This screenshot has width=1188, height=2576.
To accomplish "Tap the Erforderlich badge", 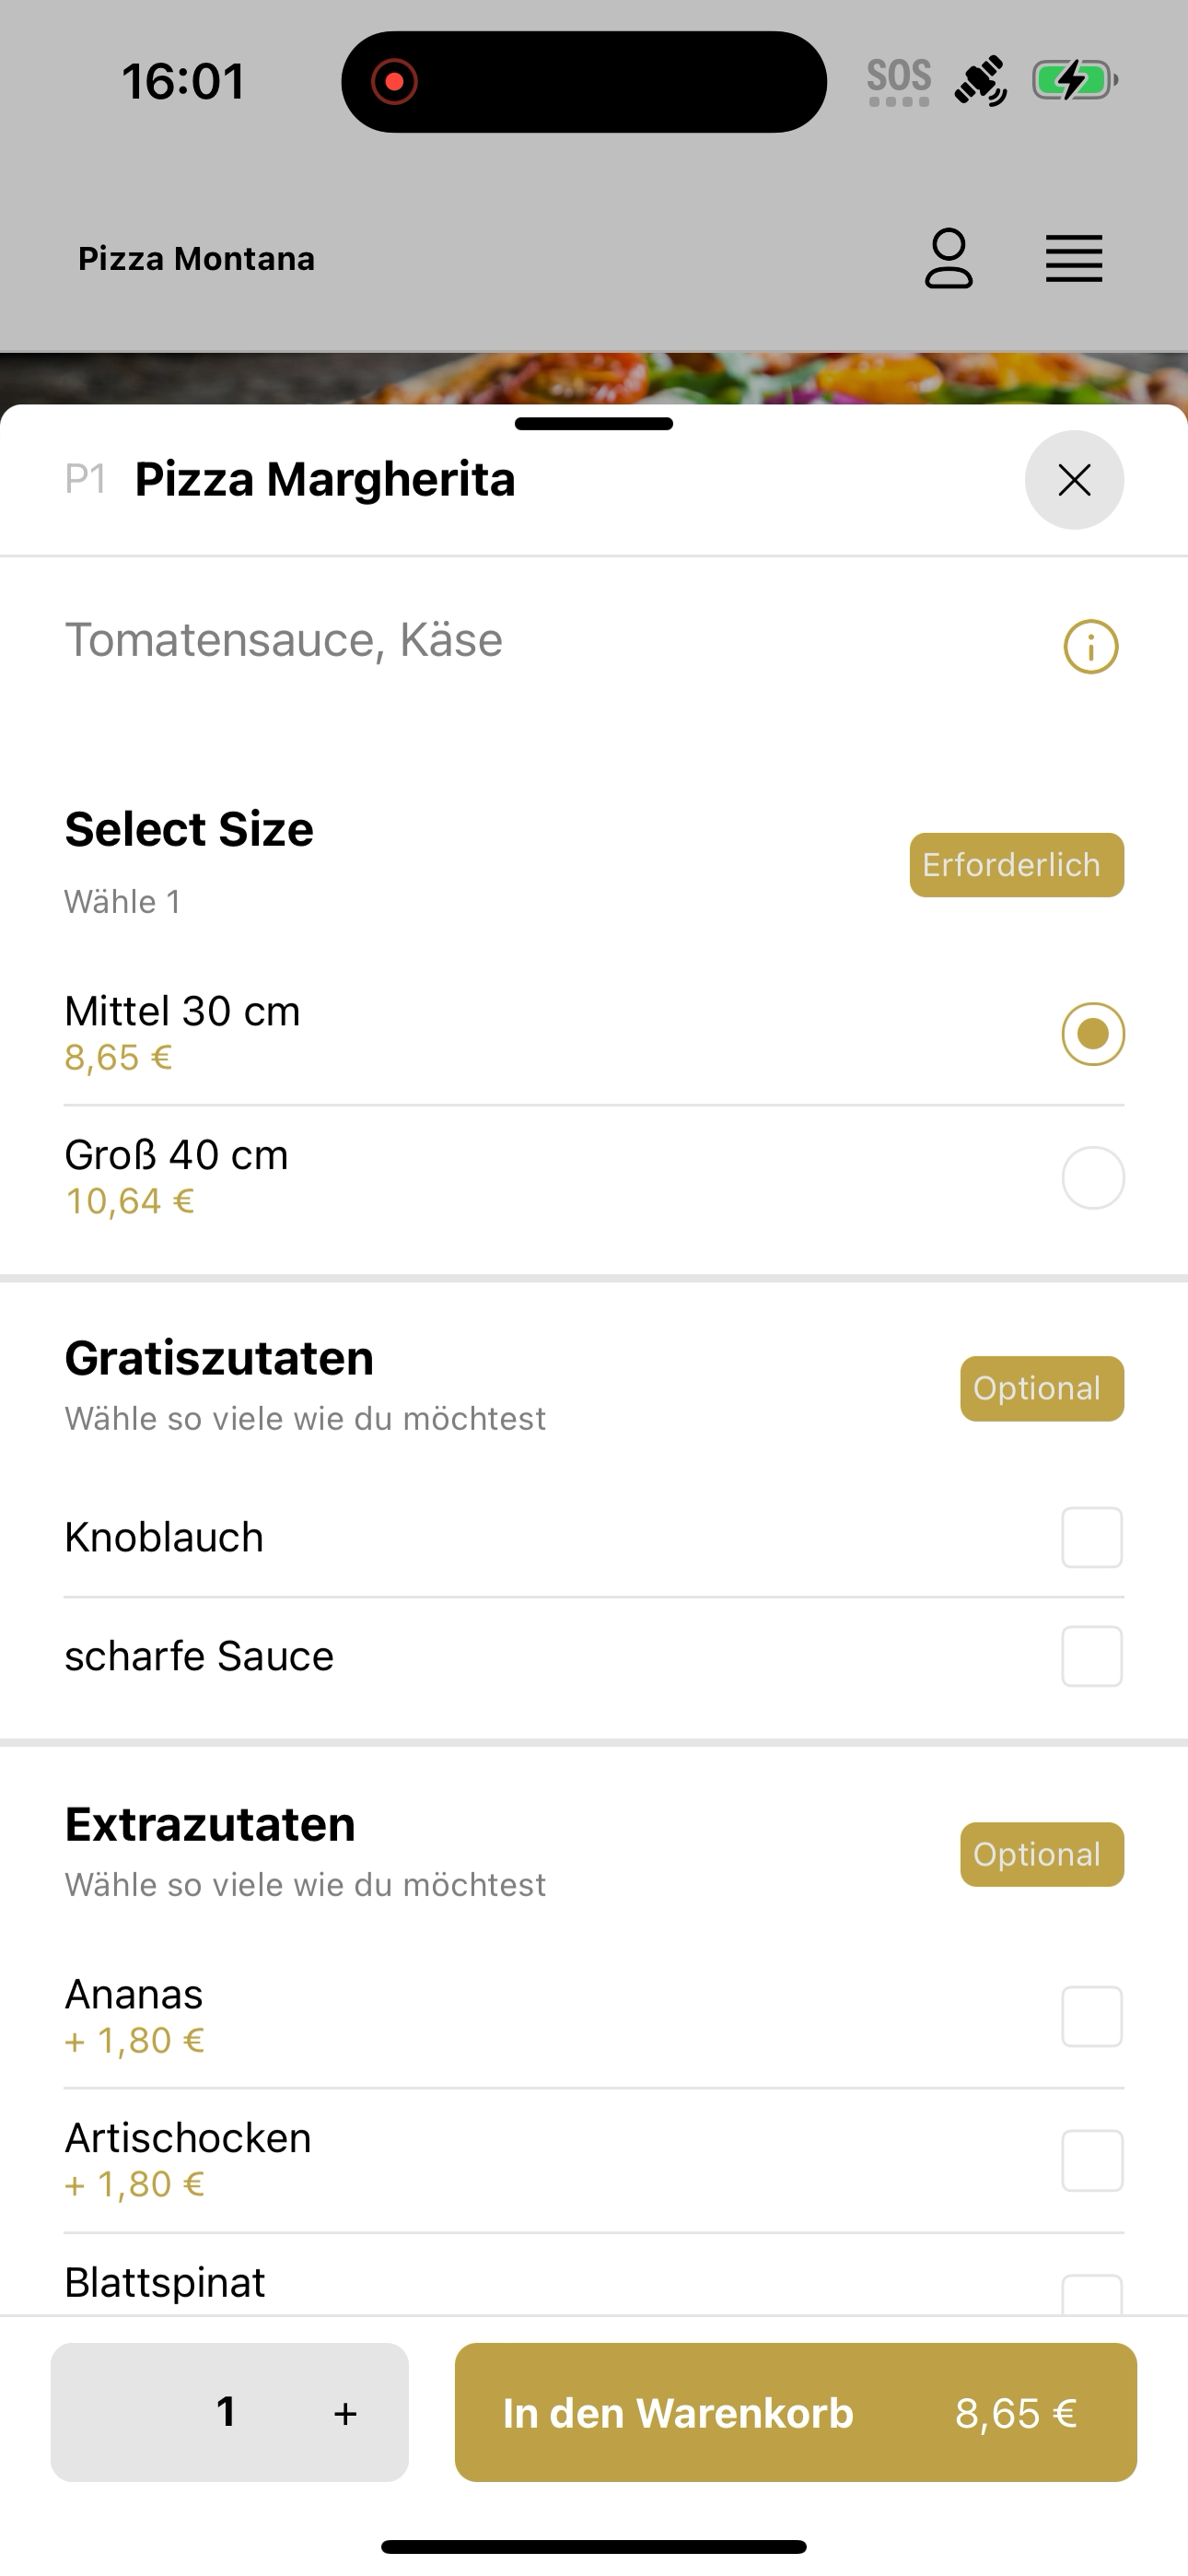I will (1016, 865).
